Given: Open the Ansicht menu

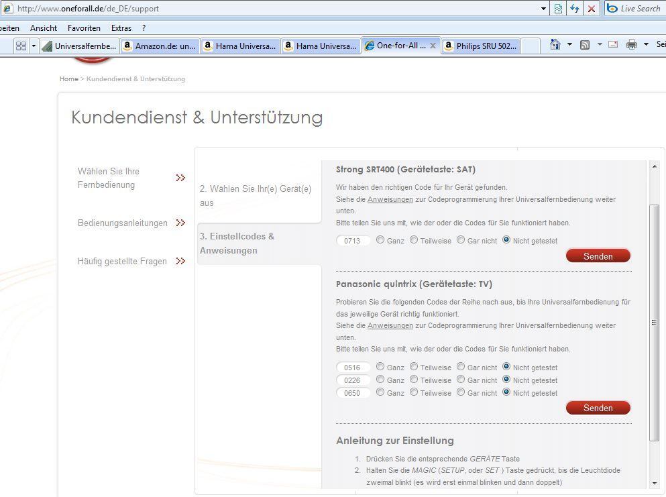Looking at the screenshot, I should click(x=44, y=28).
